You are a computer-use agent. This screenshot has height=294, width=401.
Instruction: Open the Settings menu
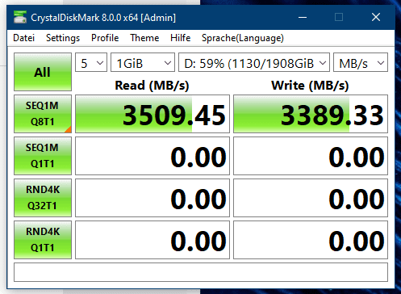click(x=63, y=38)
